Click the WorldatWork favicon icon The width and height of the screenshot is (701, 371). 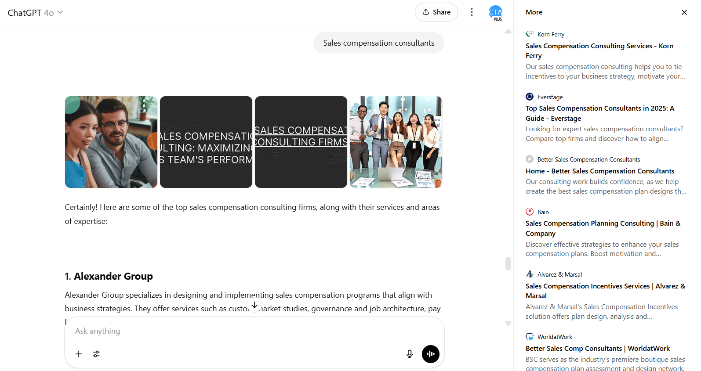(x=530, y=336)
